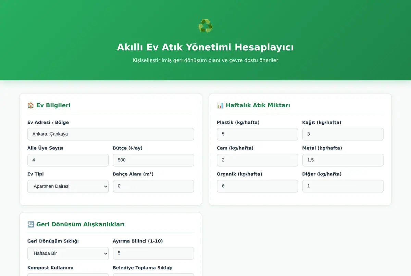
Task: Focus the Metal (kg/hafta) input
Action: (x=343, y=160)
